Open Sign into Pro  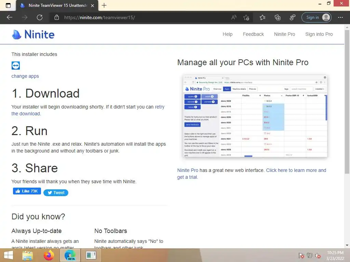click(319, 34)
